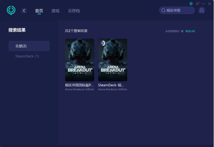Click the app logo in the top-left
214x147 pixels.
(11, 10)
